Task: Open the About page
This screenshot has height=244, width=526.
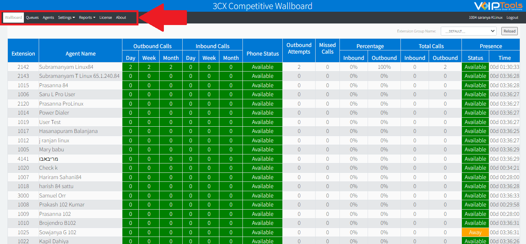Action: pyautogui.click(x=121, y=17)
